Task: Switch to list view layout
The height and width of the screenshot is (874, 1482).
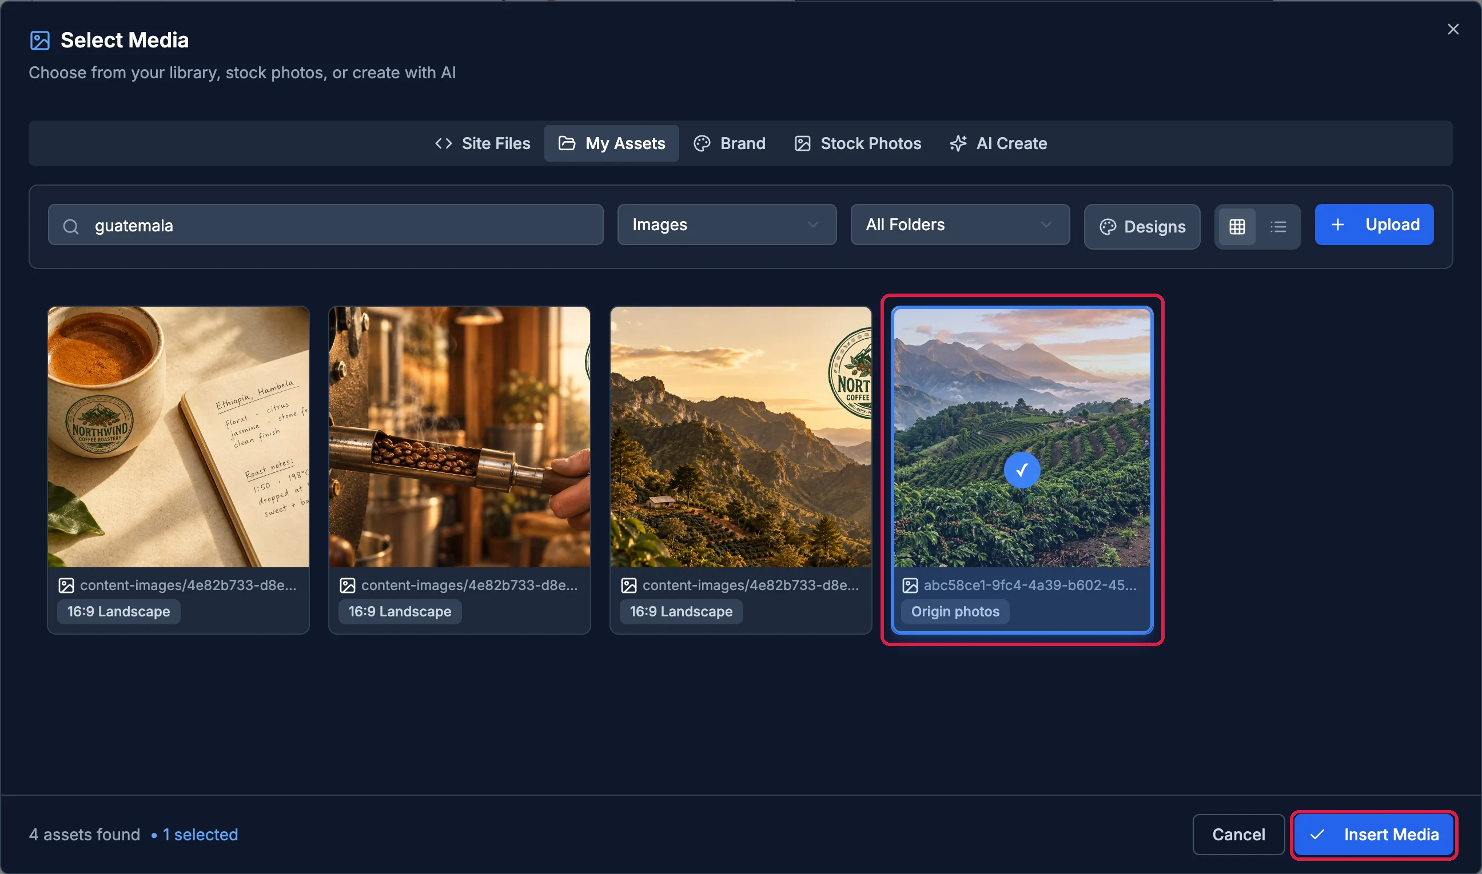Action: 1278,226
